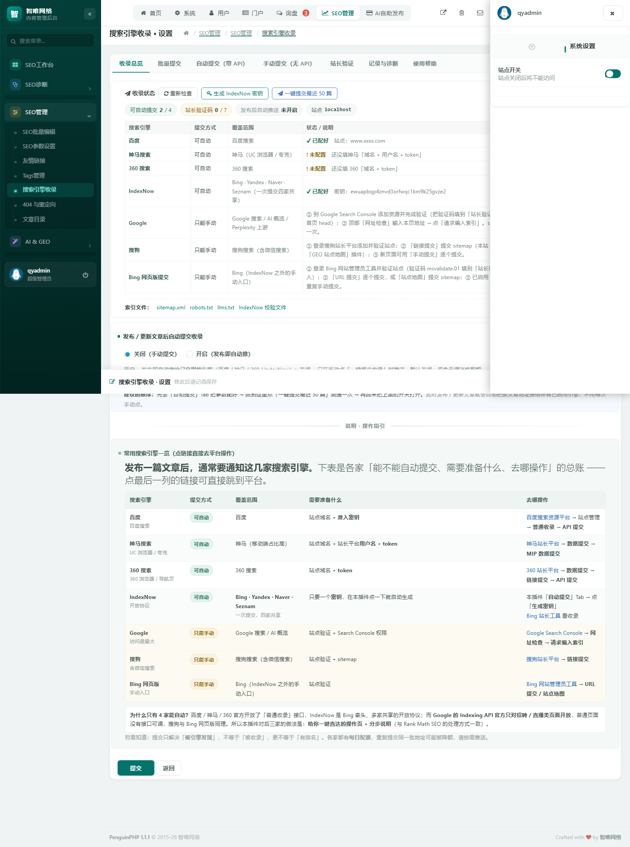Viewport: 630px width, 847px height.
Task: Open the llms.txt link
Action: click(x=226, y=308)
